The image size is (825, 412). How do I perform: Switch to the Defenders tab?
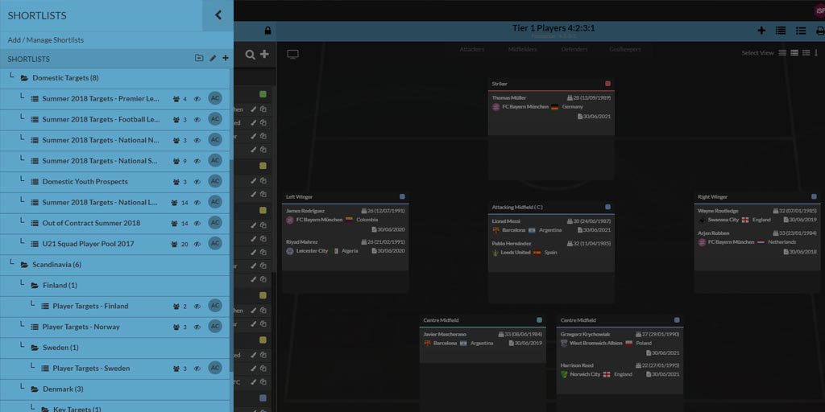(574, 49)
